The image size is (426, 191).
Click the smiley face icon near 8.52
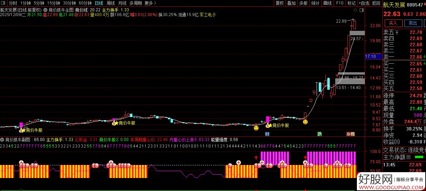(x=305, y=122)
